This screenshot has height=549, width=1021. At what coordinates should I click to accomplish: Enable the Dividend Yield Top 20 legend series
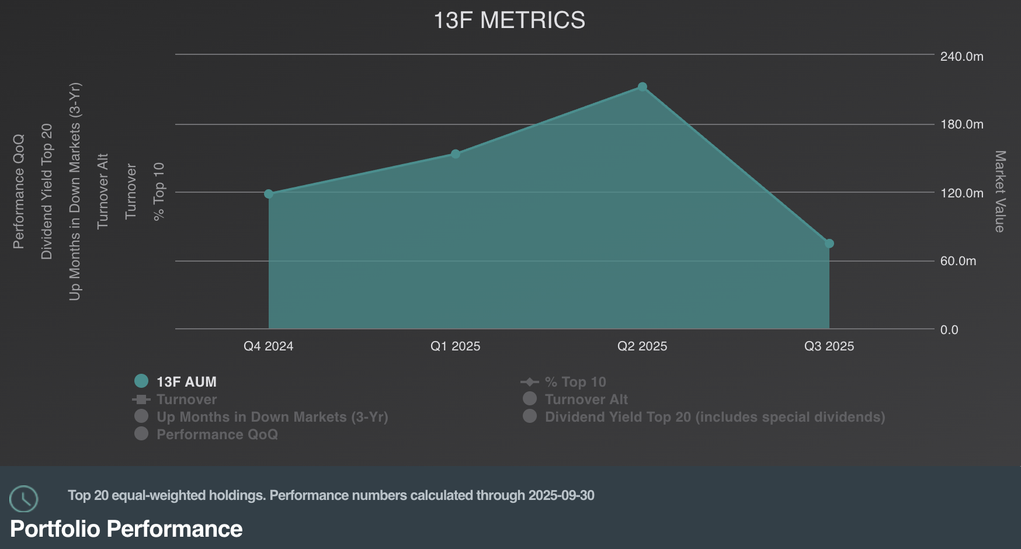(x=704, y=417)
